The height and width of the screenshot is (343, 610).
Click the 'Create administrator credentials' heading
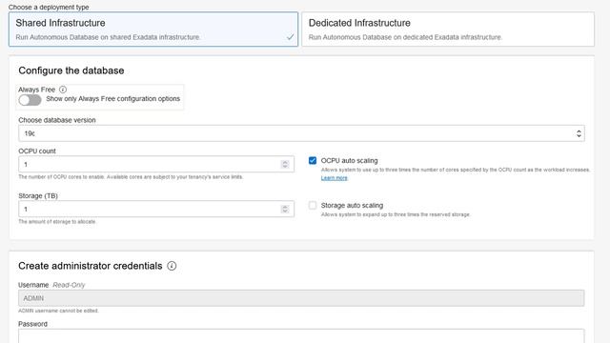pyautogui.click(x=91, y=266)
